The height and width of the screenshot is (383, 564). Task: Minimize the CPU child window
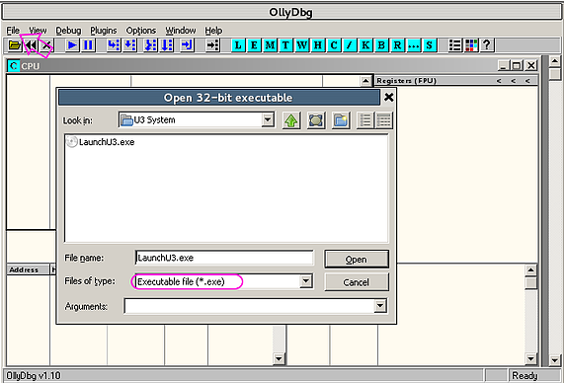click(x=504, y=65)
